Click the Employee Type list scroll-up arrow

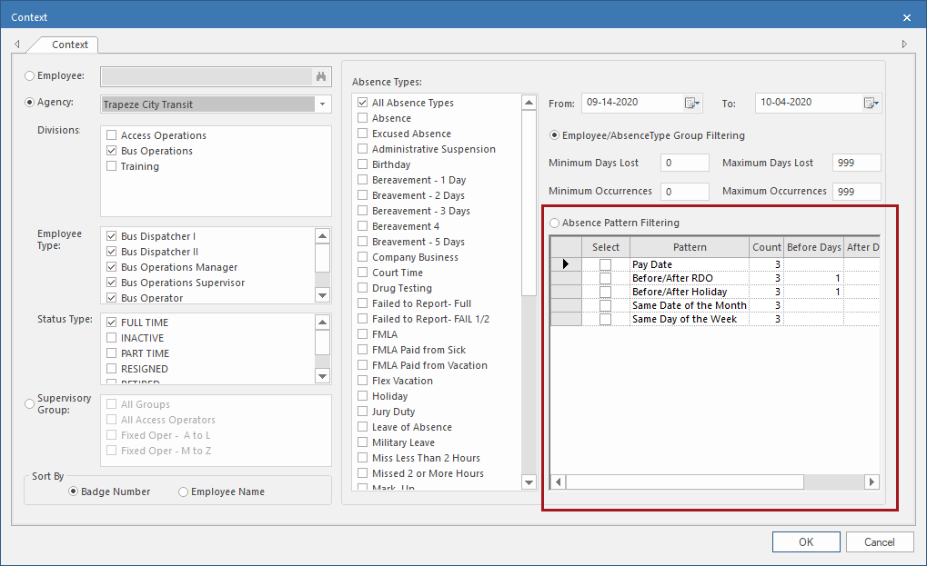(x=322, y=234)
